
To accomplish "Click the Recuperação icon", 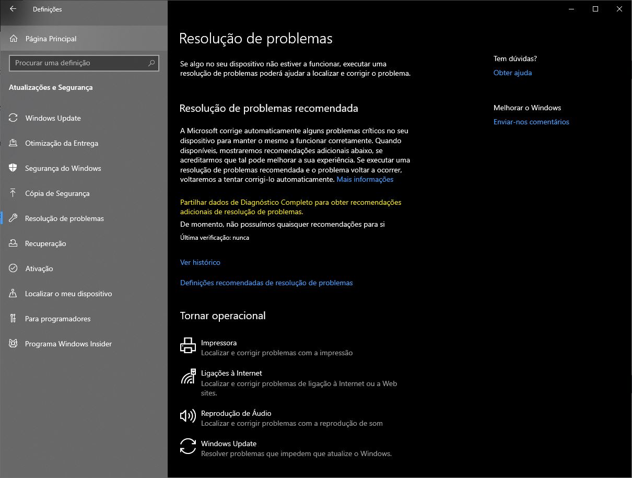I will click(13, 243).
